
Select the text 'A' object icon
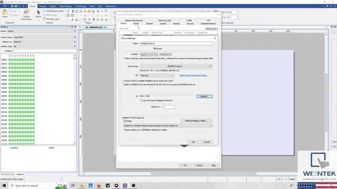pos(72,19)
